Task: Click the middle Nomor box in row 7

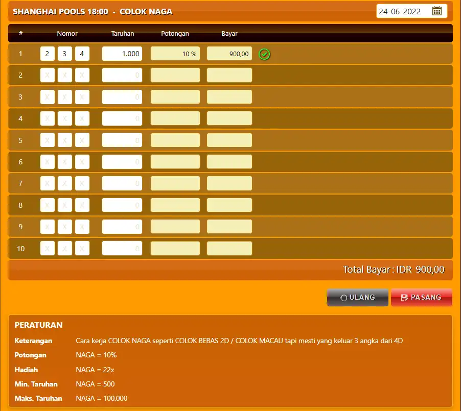Action: (x=65, y=183)
